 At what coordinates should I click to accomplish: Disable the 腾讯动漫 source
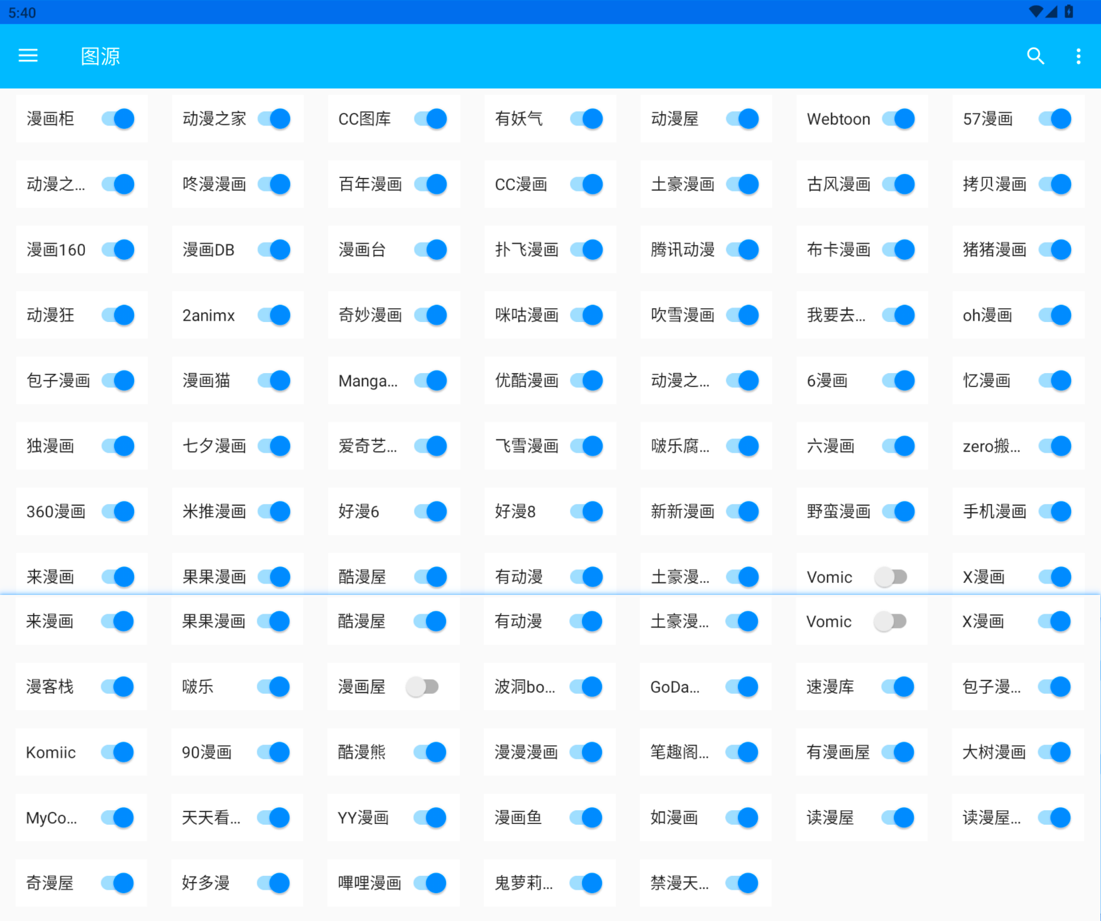(x=743, y=250)
